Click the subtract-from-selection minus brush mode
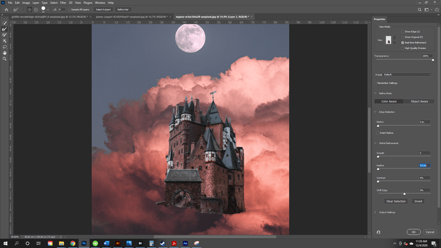Screen dimensions: 441x248 [36, 10]
